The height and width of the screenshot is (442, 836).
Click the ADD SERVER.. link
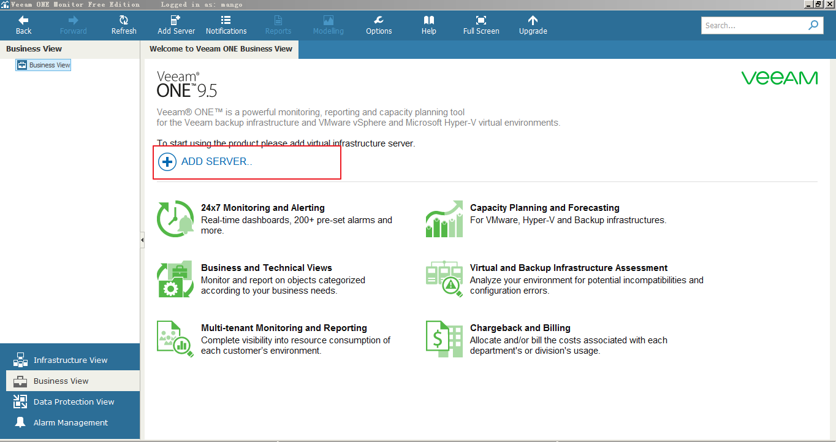click(x=217, y=162)
